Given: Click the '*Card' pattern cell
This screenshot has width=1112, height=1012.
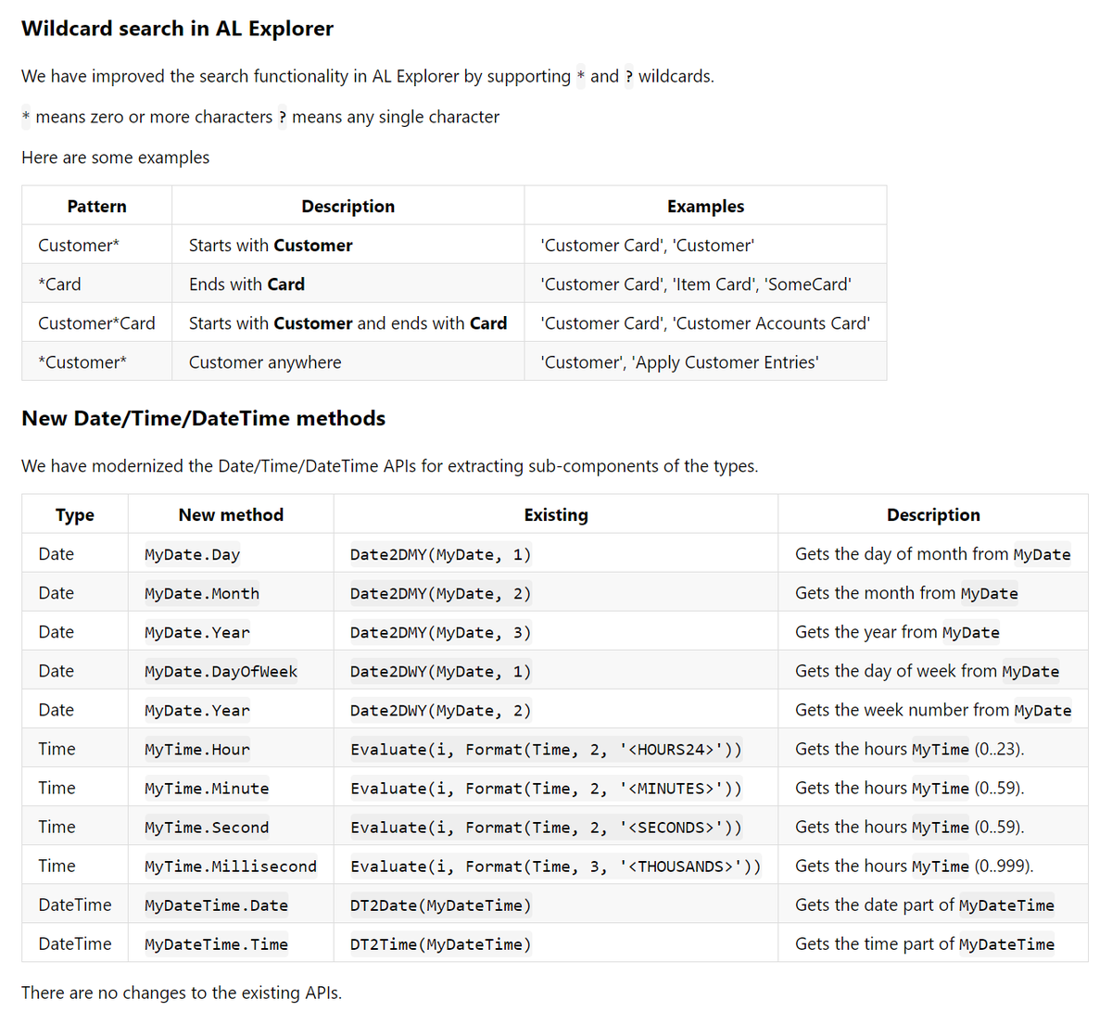Looking at the screenshot, I should (x=97, y=284).
